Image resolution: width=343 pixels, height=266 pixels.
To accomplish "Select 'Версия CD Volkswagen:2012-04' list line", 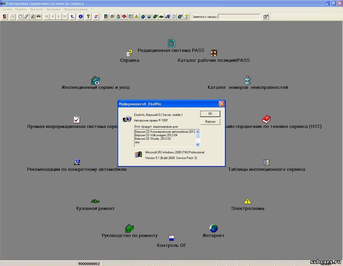I will point(156,135).
